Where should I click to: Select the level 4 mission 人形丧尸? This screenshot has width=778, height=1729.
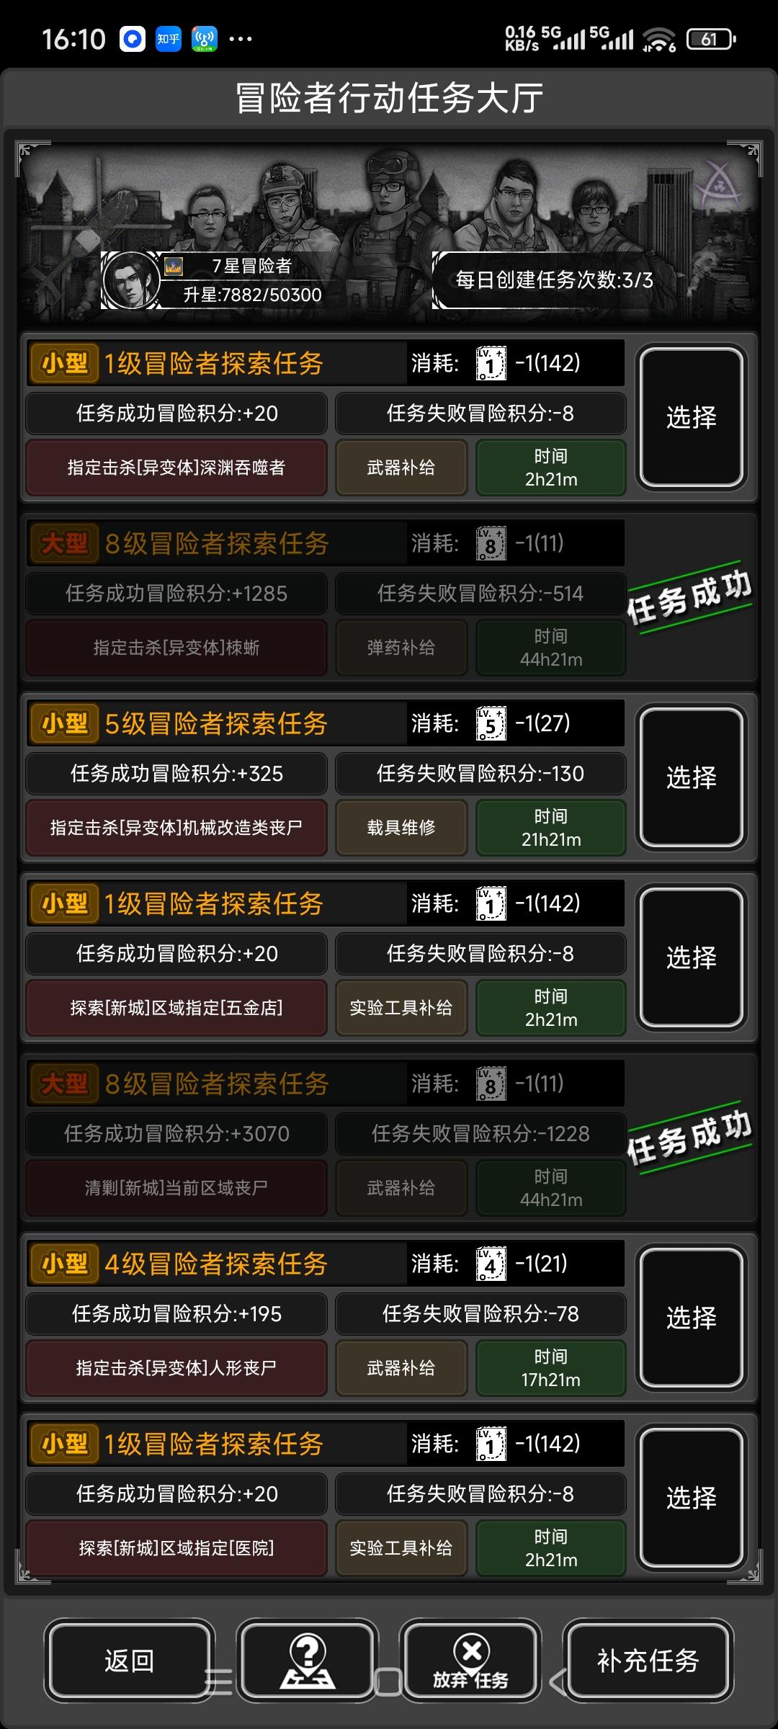[x=692, y=1318]
